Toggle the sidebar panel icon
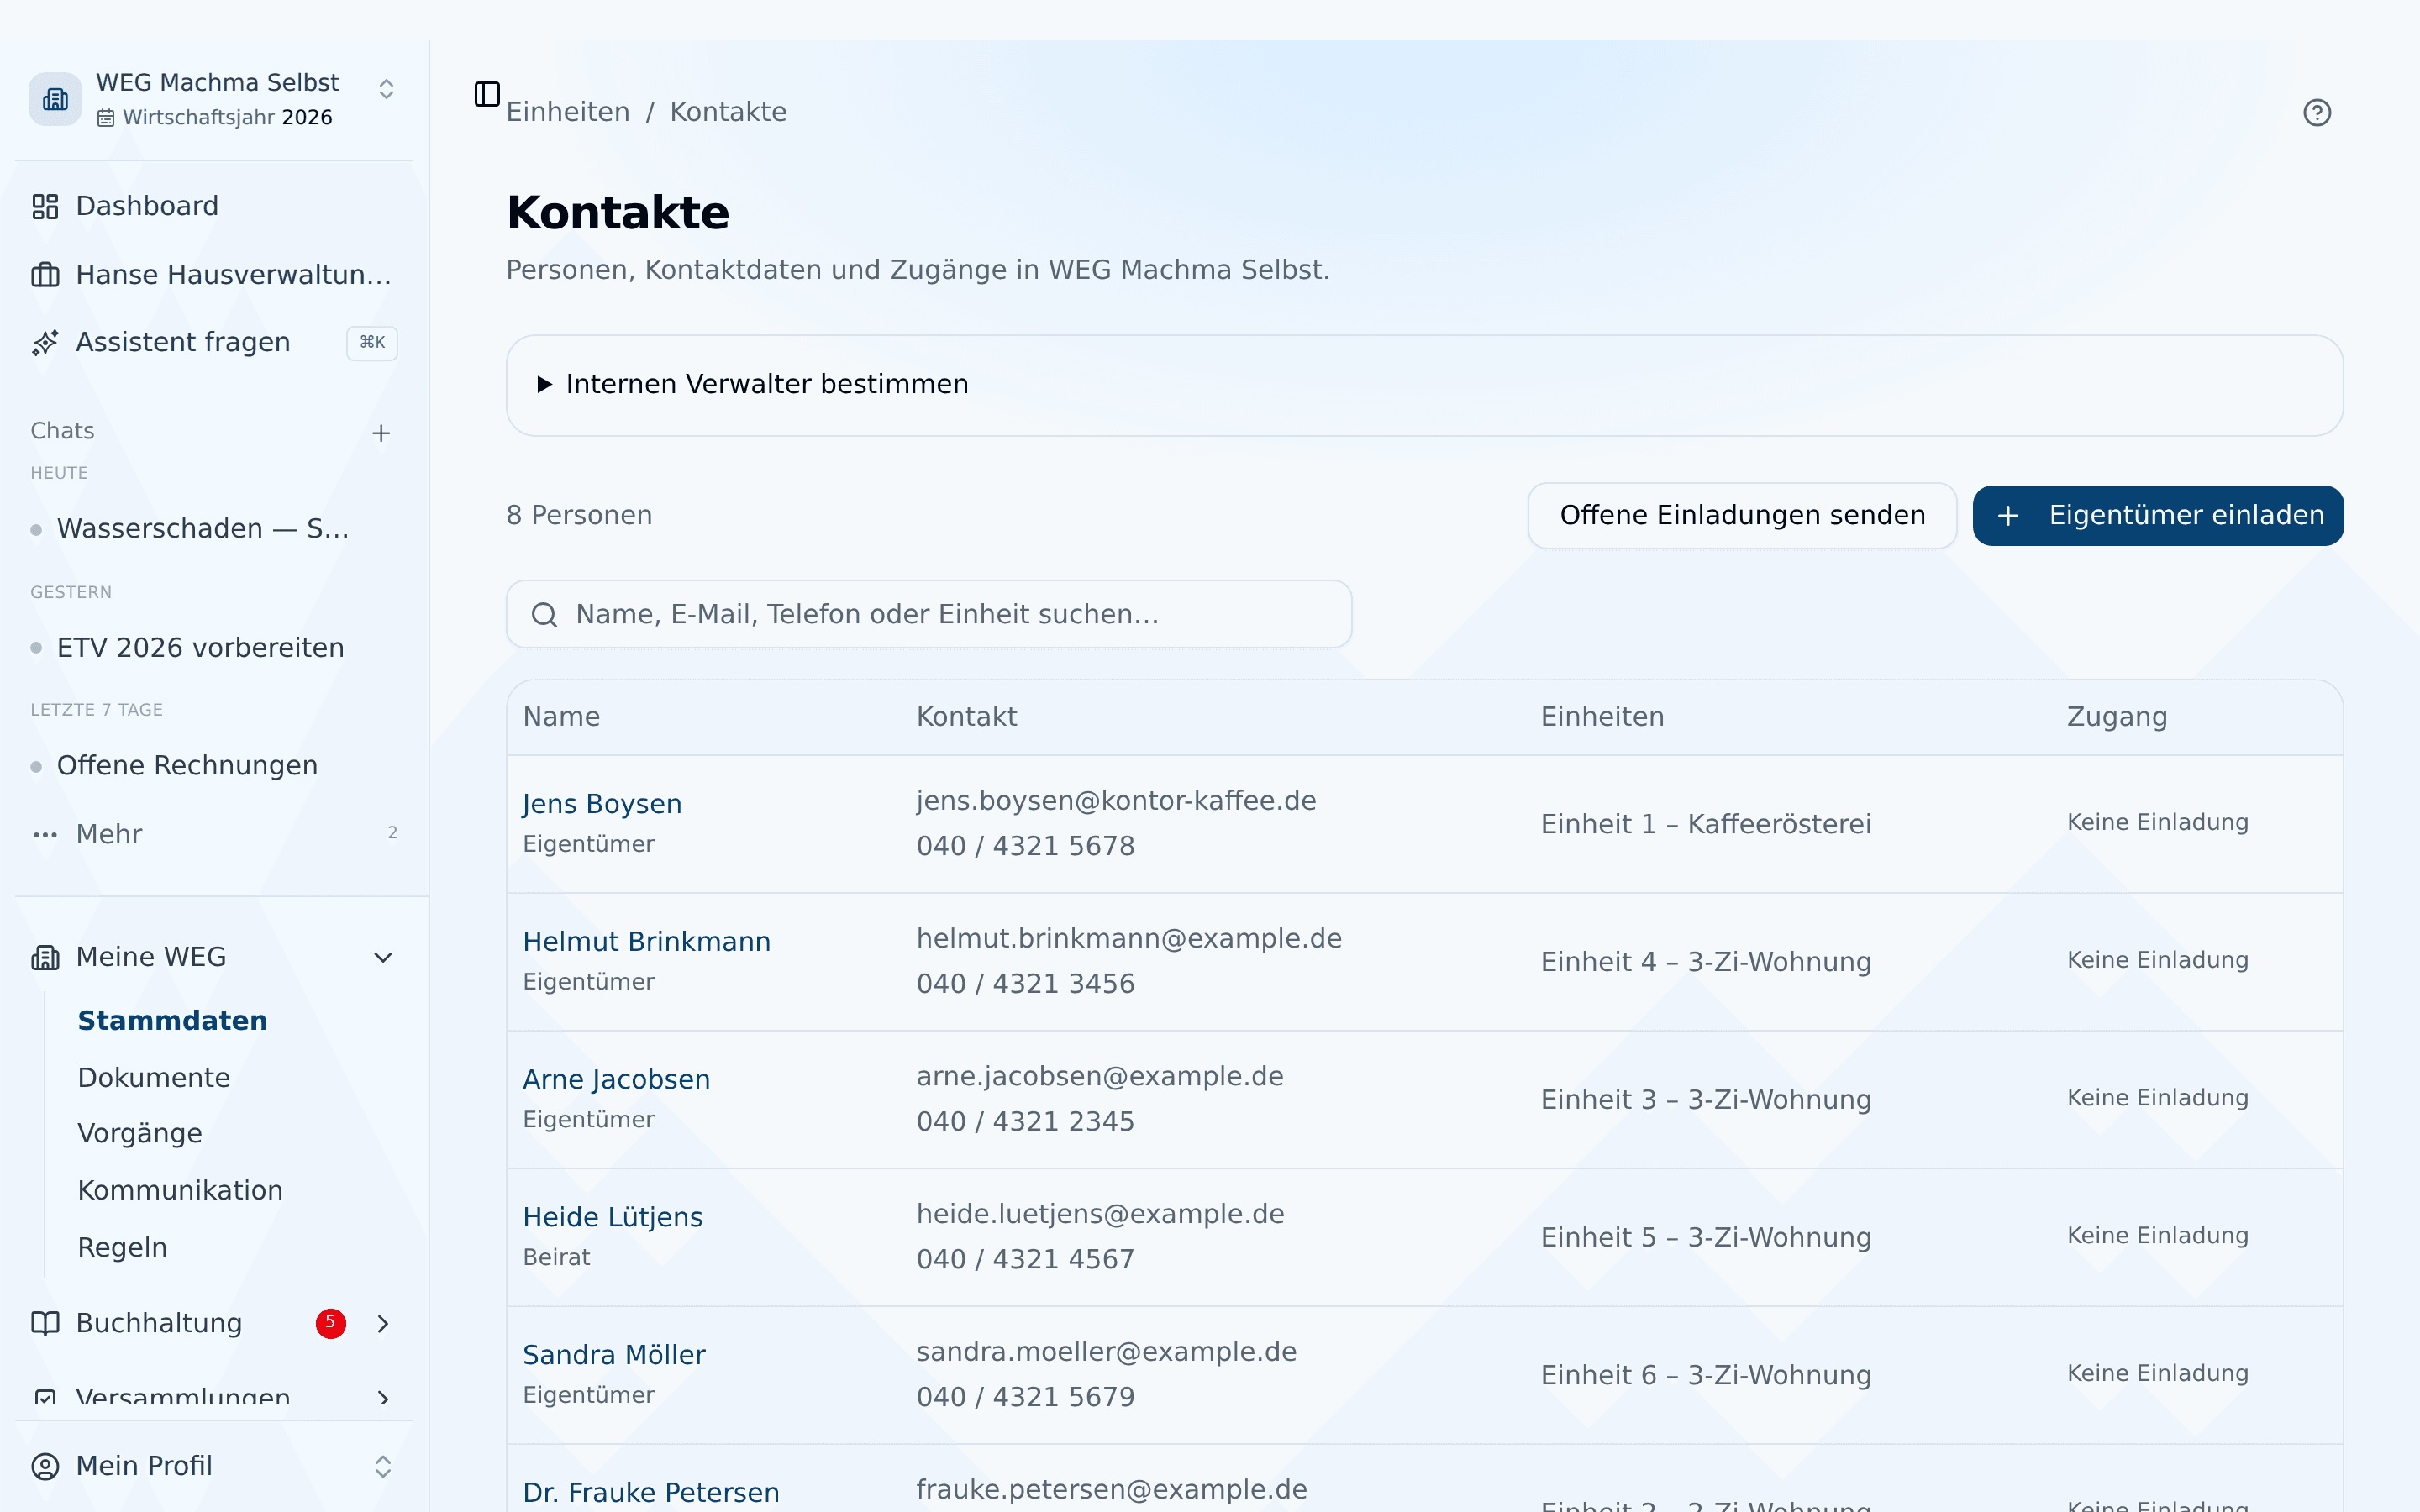Screen dimensions: 2420x1512 (x=487, y=94)
